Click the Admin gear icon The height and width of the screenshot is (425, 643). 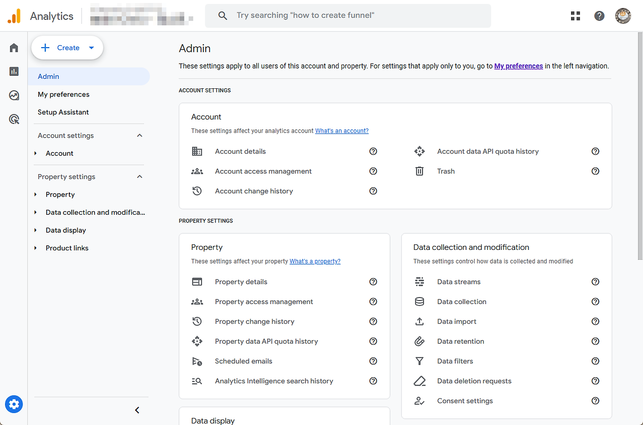pos(14,404)
